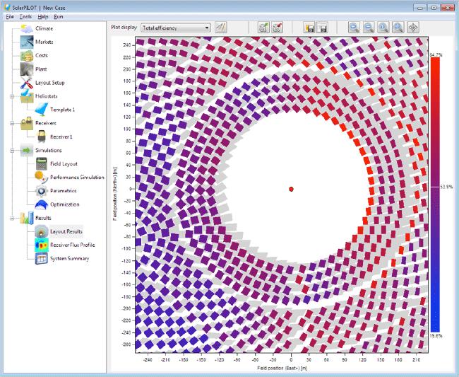459x377 pixels.
Task: Open the System Summary table icon
Action: (42, 259)
